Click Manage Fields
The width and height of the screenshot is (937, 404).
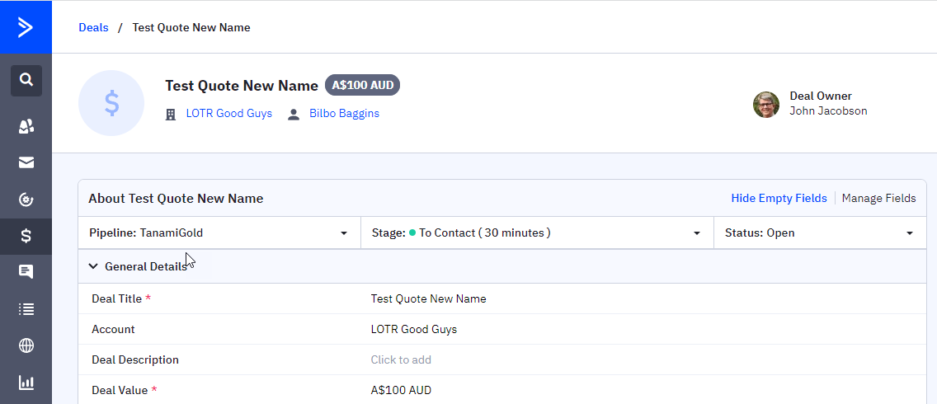878,198
